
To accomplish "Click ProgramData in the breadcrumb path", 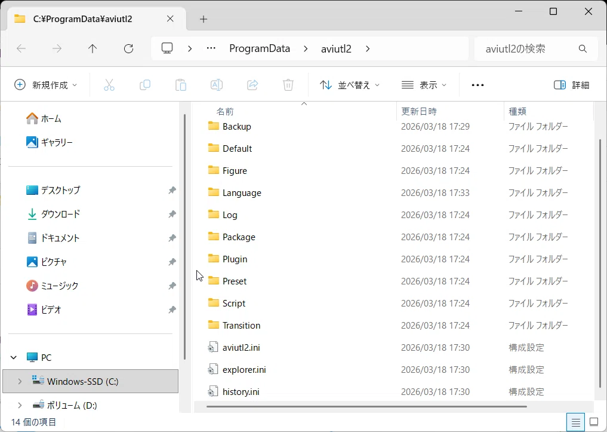I will click(260, 48).
